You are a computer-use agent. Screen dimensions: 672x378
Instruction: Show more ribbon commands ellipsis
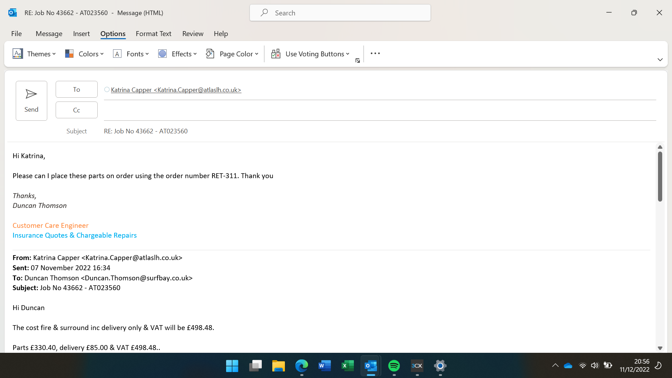tap(375, 54)
